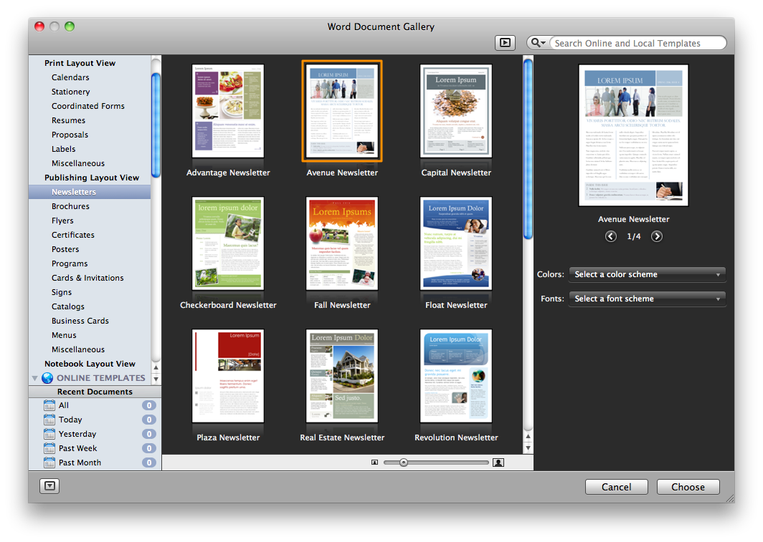Click the template gallery scroll down arrow

(x=528, y=447)
